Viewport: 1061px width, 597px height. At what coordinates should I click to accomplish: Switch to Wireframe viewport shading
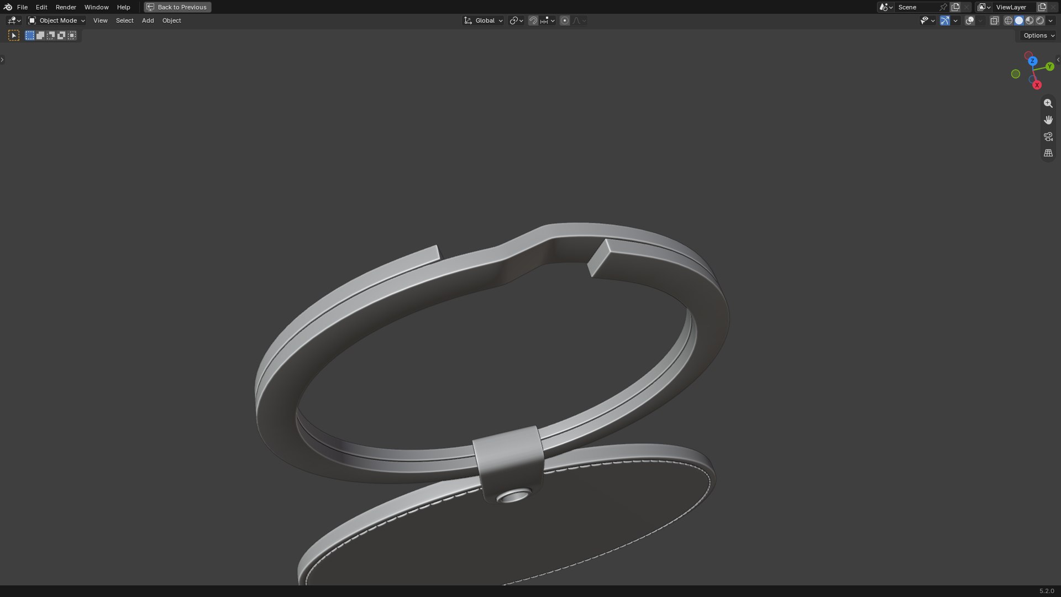click(x=1009, y=20)
